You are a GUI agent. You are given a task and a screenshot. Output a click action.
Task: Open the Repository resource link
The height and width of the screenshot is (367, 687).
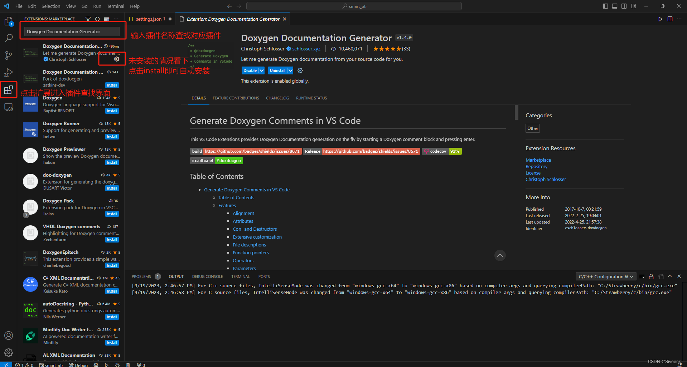(x=536, y=166)
